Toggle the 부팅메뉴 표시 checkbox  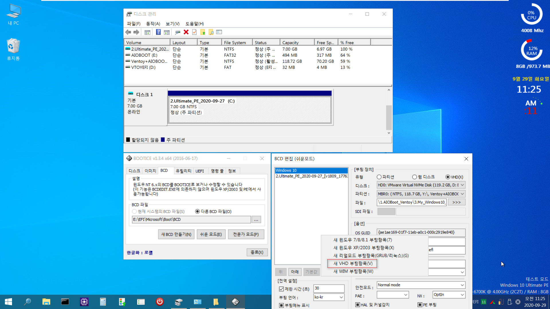click(281, 305)
